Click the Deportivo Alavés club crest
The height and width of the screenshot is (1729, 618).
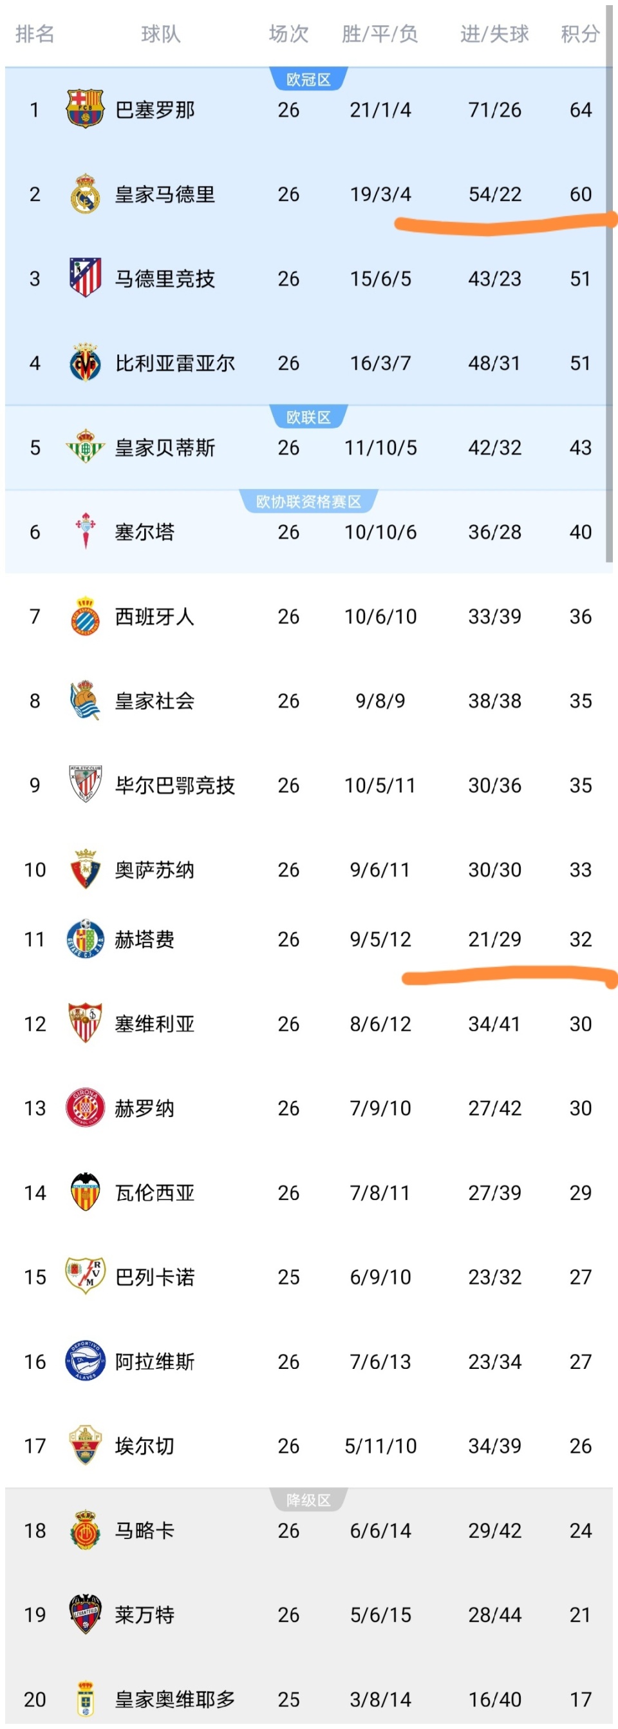85,1361
